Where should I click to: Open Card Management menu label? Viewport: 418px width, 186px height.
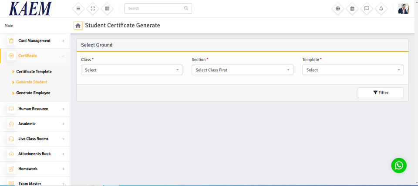click(x=34, y=41)
